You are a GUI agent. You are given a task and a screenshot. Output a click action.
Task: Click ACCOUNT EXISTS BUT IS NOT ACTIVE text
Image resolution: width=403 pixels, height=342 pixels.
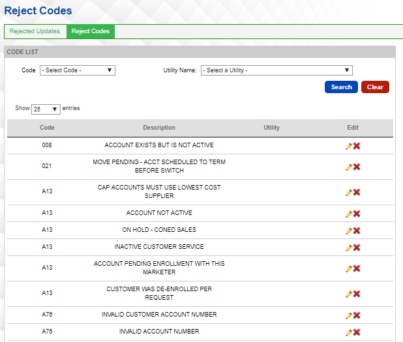[x=159, y=145]
